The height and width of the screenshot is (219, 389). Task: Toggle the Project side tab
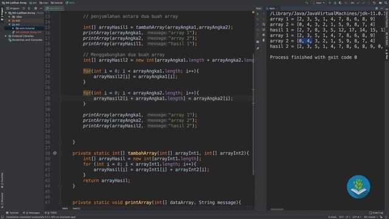(x=2, y=15)
